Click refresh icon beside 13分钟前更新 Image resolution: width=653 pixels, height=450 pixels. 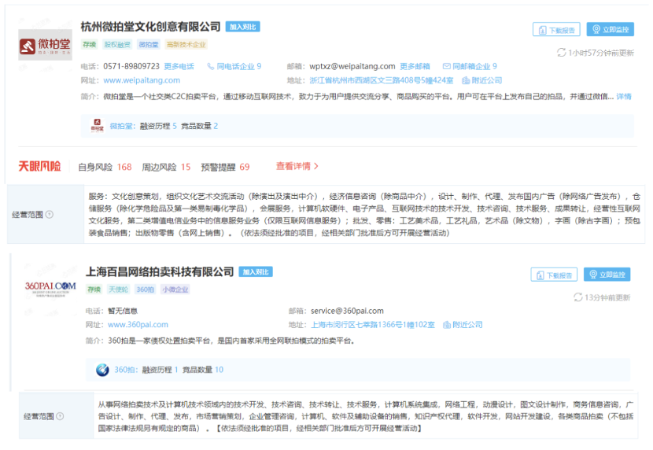[578, 297]
